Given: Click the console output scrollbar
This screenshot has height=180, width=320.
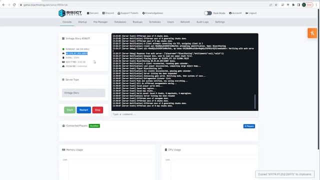Looking at the screenshot, I should point(255,101).
